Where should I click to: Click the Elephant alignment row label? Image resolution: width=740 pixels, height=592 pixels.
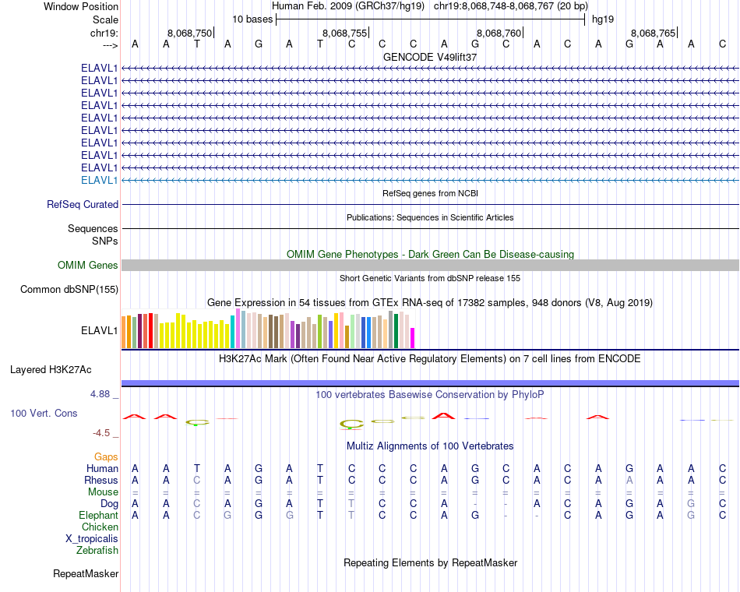98,515
